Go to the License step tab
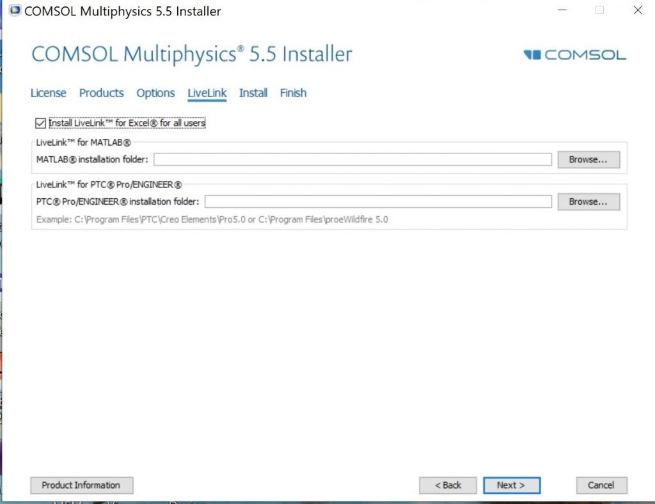 click(49, 93)
